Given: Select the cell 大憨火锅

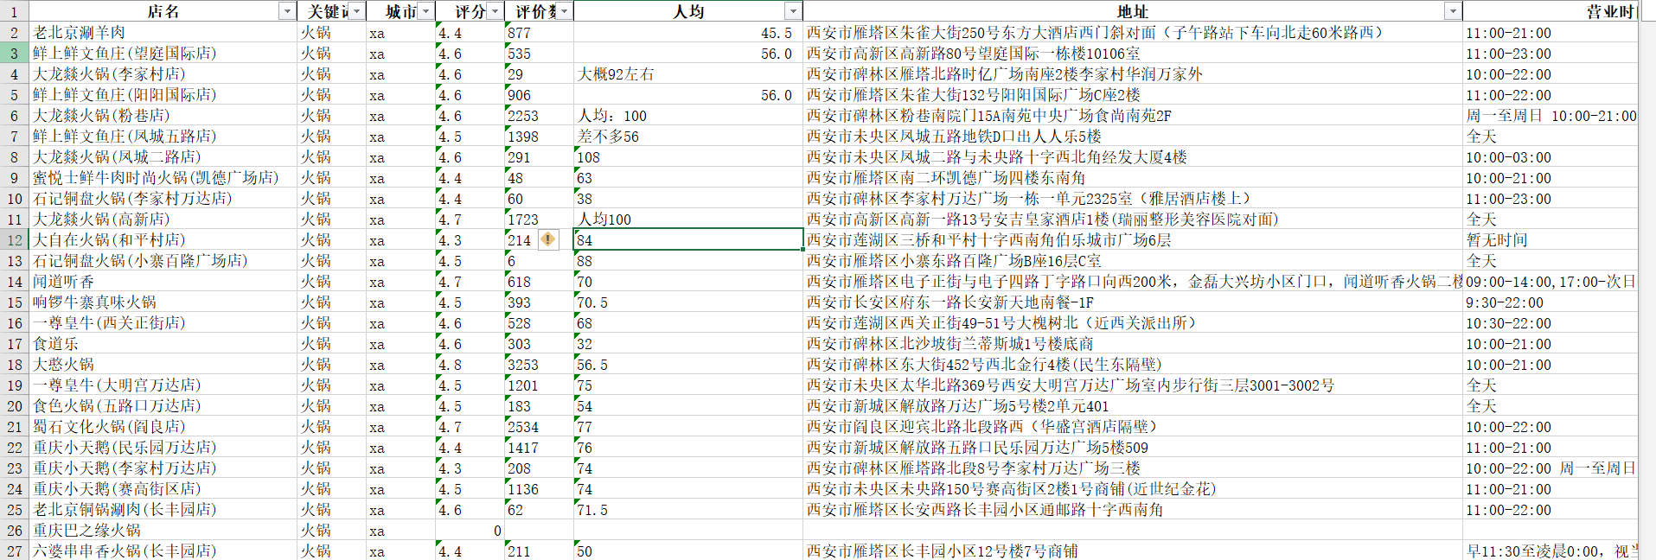Looking at the screenshot, I should 163,365.
